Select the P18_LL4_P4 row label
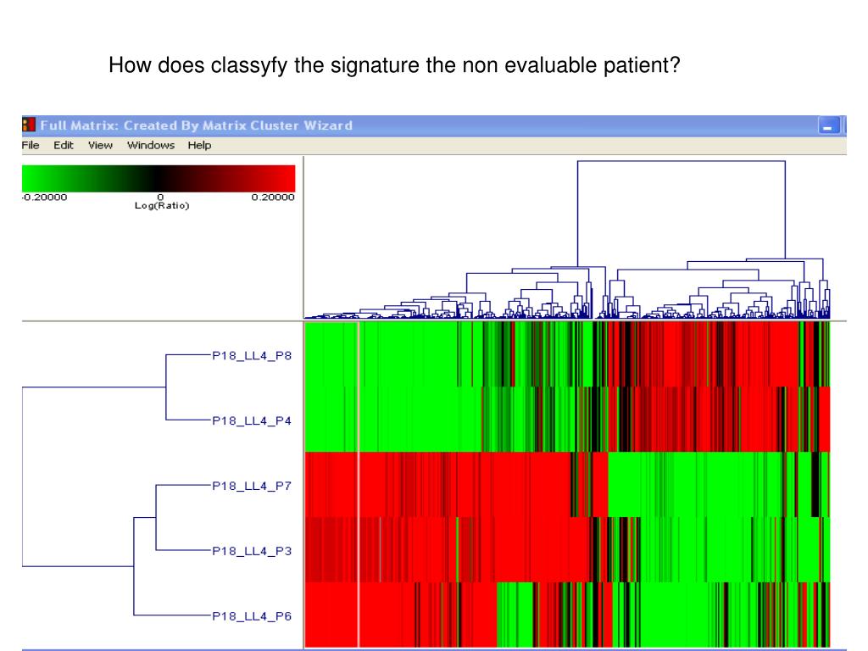The width and height of the screenshot is (868, 651). click(252, 420)
